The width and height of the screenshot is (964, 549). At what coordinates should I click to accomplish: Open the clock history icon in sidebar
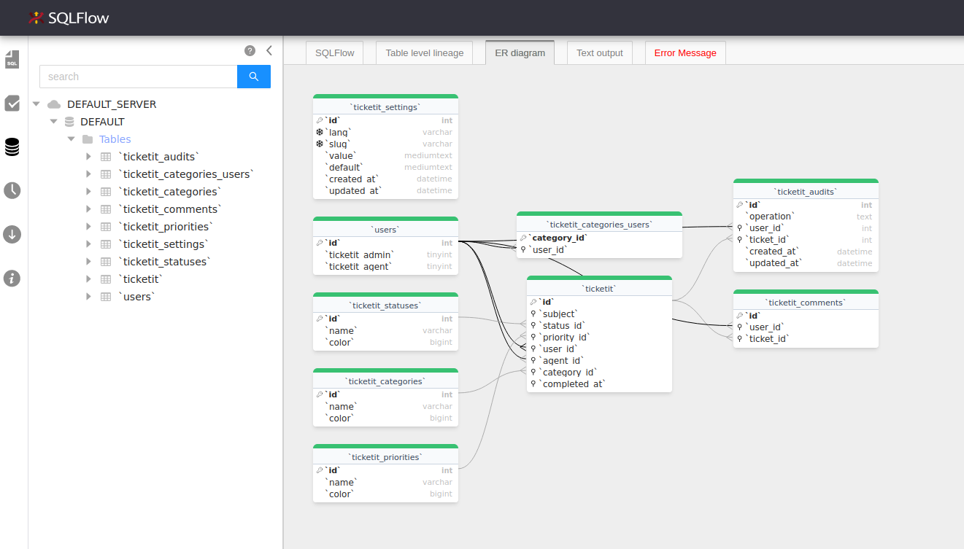tap(12, 190)
